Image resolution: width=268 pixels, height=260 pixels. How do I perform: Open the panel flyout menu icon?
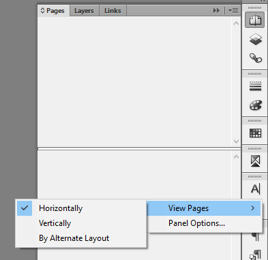point(233,10)
